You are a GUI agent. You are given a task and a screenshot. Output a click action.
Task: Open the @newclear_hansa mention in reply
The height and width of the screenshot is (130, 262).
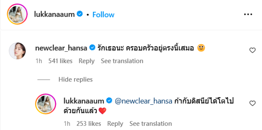[x=144, y=101]
